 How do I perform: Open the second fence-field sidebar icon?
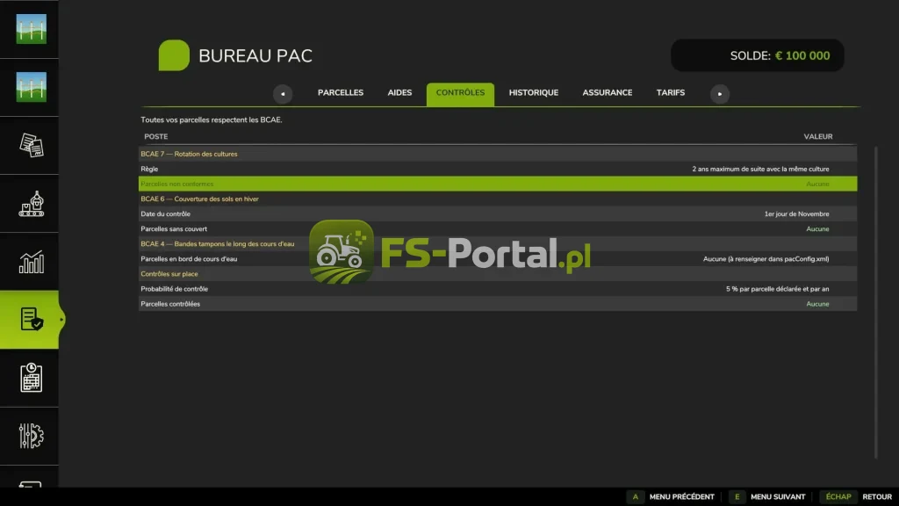31,87
